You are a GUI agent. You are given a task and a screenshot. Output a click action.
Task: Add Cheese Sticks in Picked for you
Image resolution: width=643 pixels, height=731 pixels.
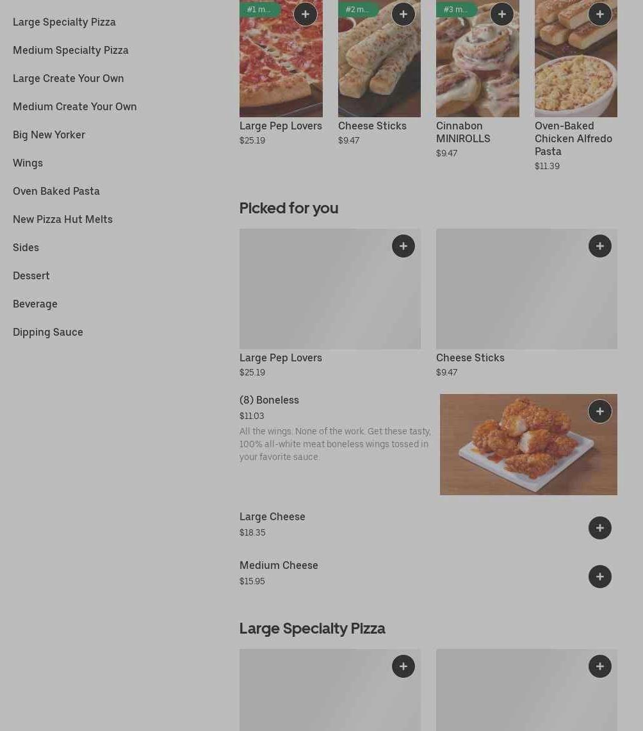tap(599, 246)
